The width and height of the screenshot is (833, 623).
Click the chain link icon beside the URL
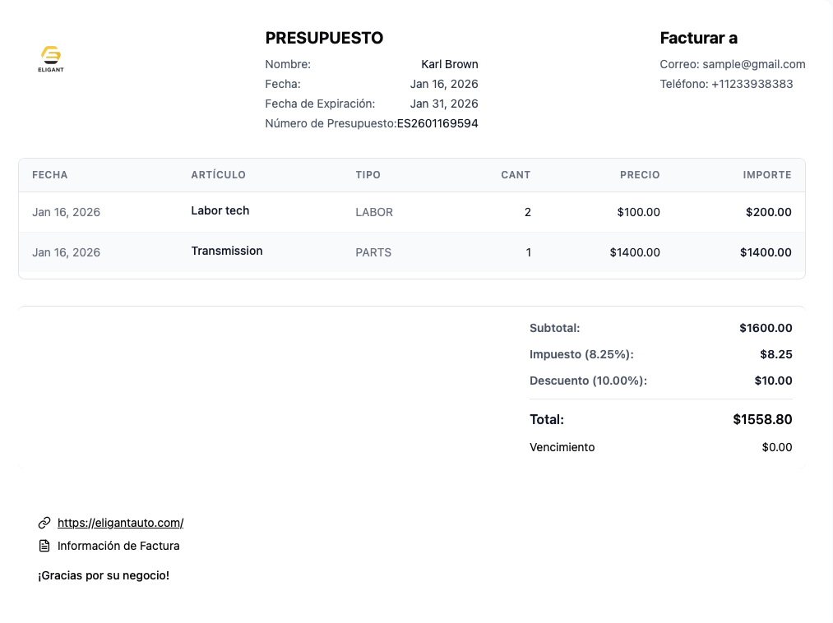(x=44, y=523)
